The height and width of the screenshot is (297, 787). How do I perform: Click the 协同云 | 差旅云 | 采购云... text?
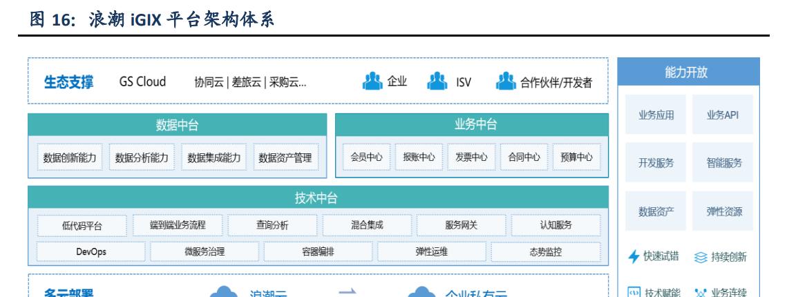250,82
